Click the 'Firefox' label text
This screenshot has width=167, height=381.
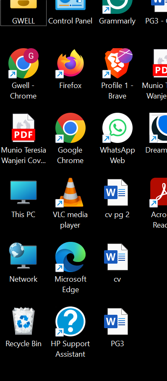(70, 86)
